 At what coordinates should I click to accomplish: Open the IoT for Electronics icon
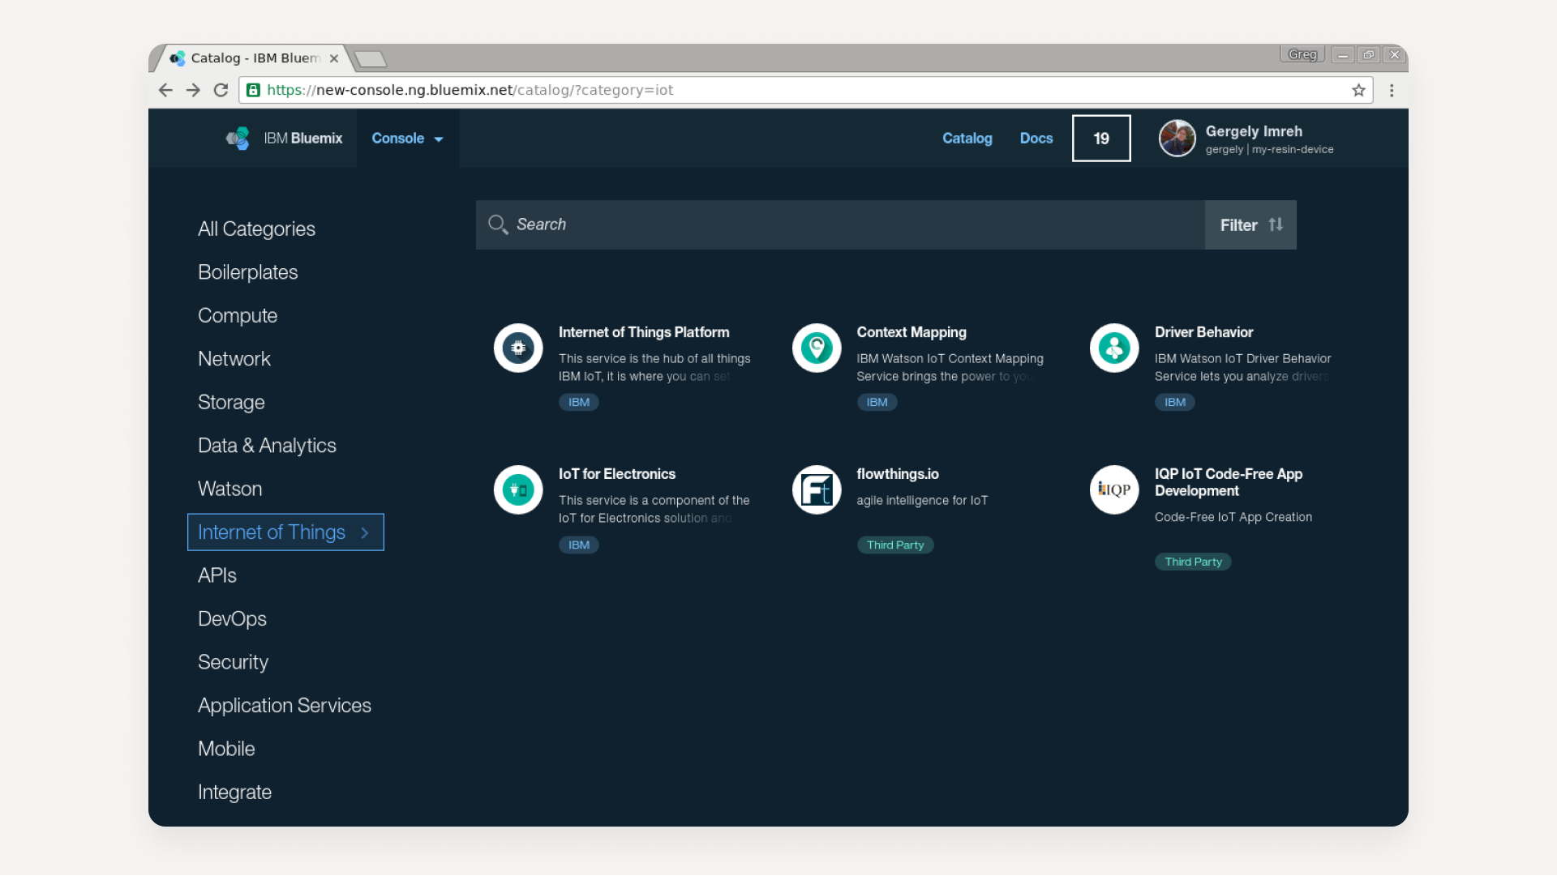click(518, 489)
